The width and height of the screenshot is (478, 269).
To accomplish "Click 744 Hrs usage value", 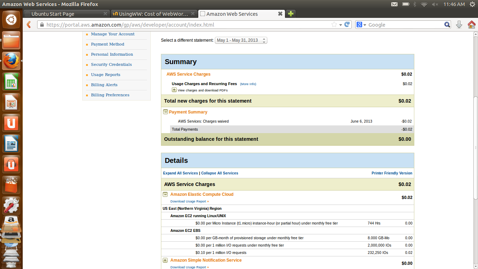I will click(x=374, y=223).
